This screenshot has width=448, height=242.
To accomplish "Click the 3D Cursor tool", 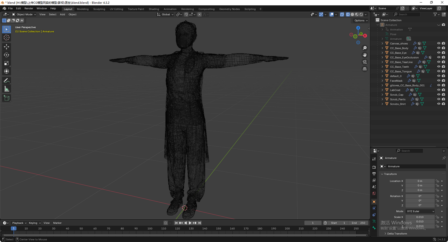I will (7, 38).
